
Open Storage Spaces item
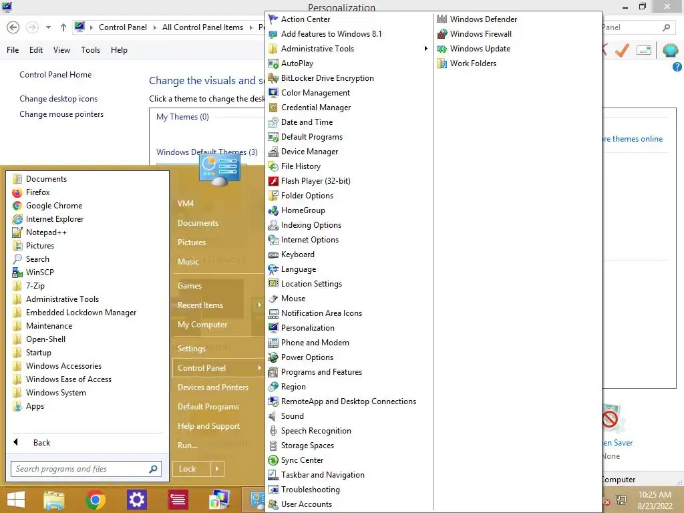[x=307, y=446]
